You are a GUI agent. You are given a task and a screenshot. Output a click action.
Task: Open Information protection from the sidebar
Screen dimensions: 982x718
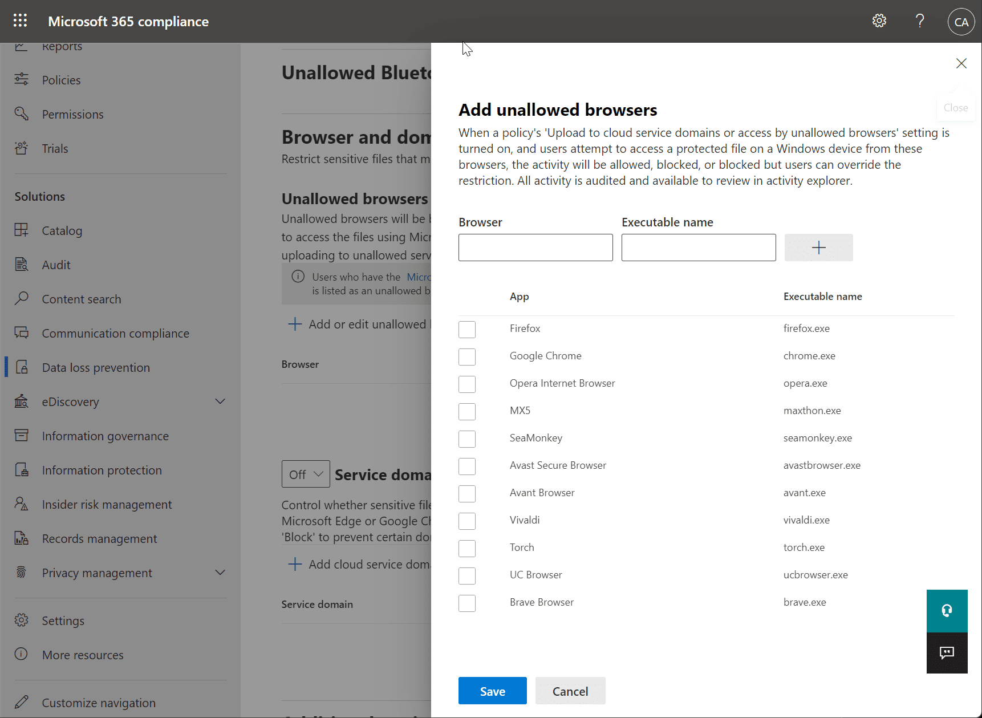(102, 470)
